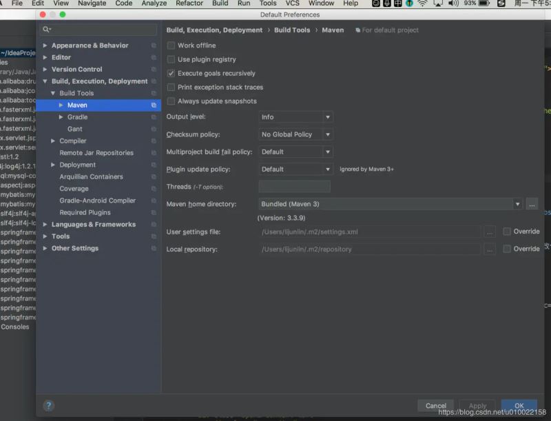
Task: Toggle Override for User settings file
Action: click(507, 232)
